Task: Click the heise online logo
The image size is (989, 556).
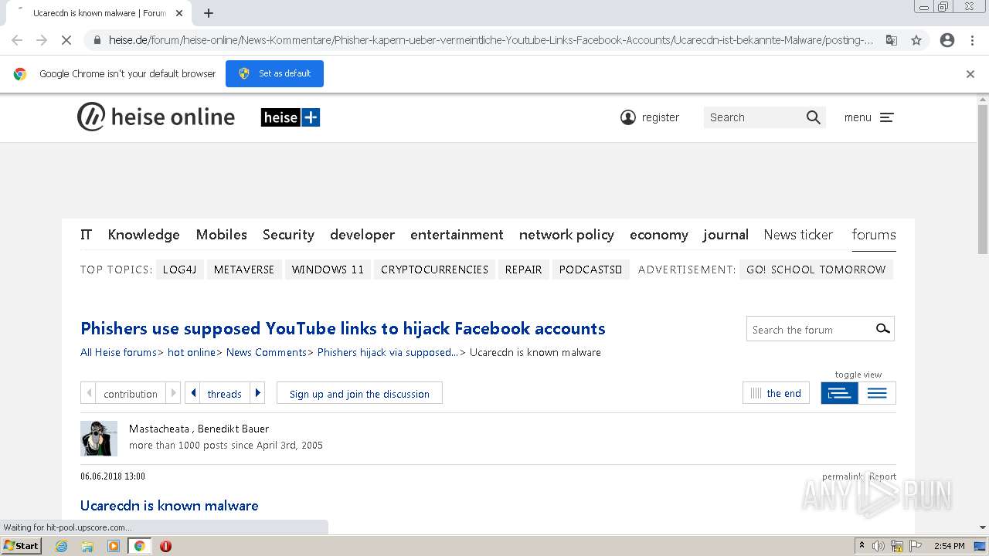Action: tap(156, 117)
